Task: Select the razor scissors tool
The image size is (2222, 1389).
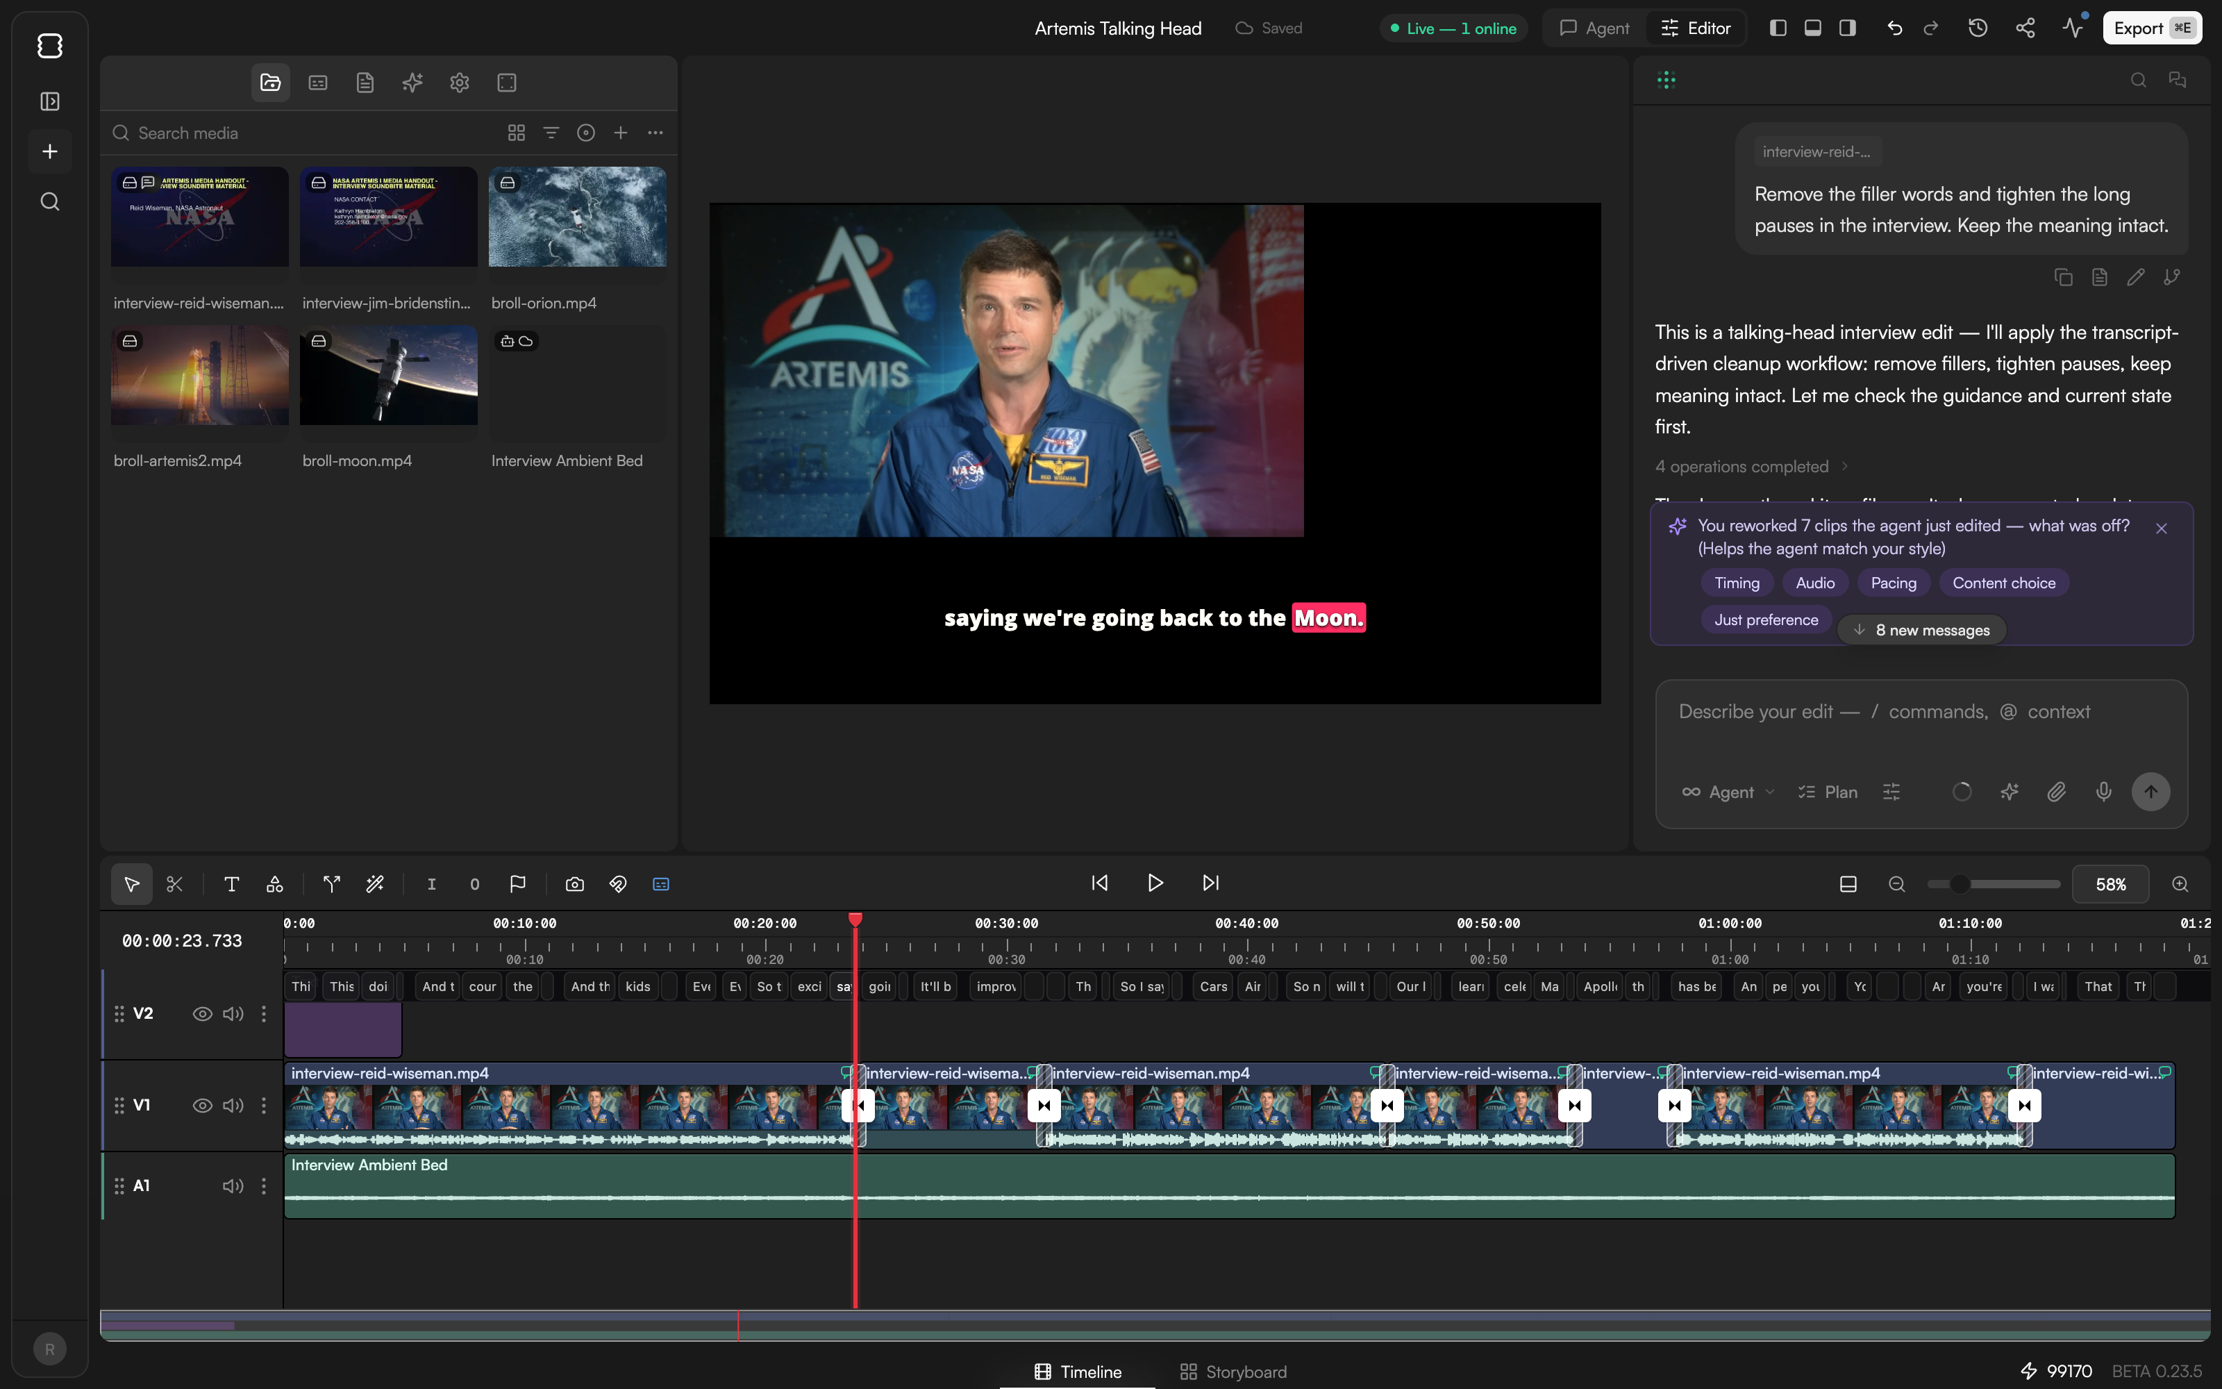Action: pos(174,883)
